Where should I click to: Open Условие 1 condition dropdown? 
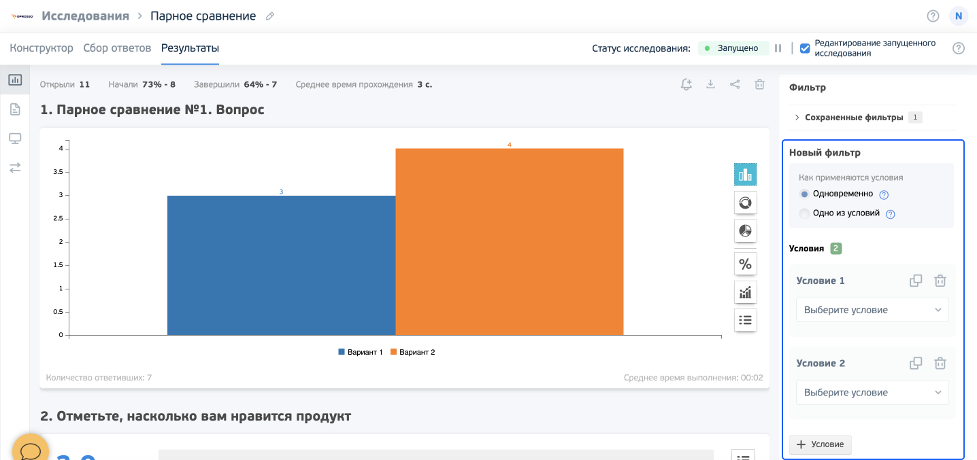[872, 310]
